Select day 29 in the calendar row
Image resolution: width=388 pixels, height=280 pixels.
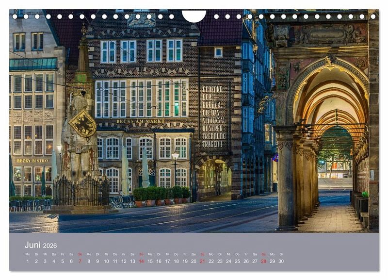point(273,261)
